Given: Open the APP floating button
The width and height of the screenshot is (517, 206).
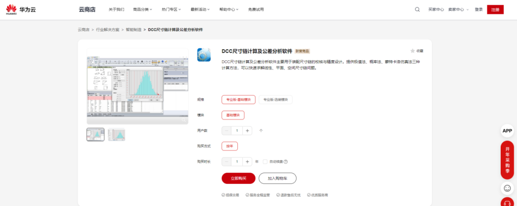Looking at the screenshot, I should (x=507, y=131).
